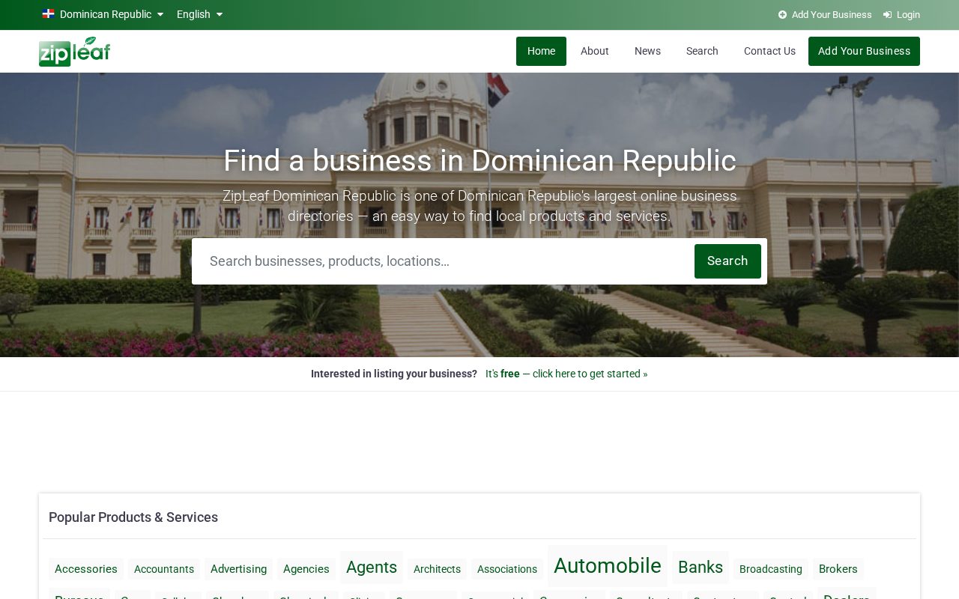Click the Popular Products & Services heading
This screenshot has height=599, width=959.
point(133,517)
